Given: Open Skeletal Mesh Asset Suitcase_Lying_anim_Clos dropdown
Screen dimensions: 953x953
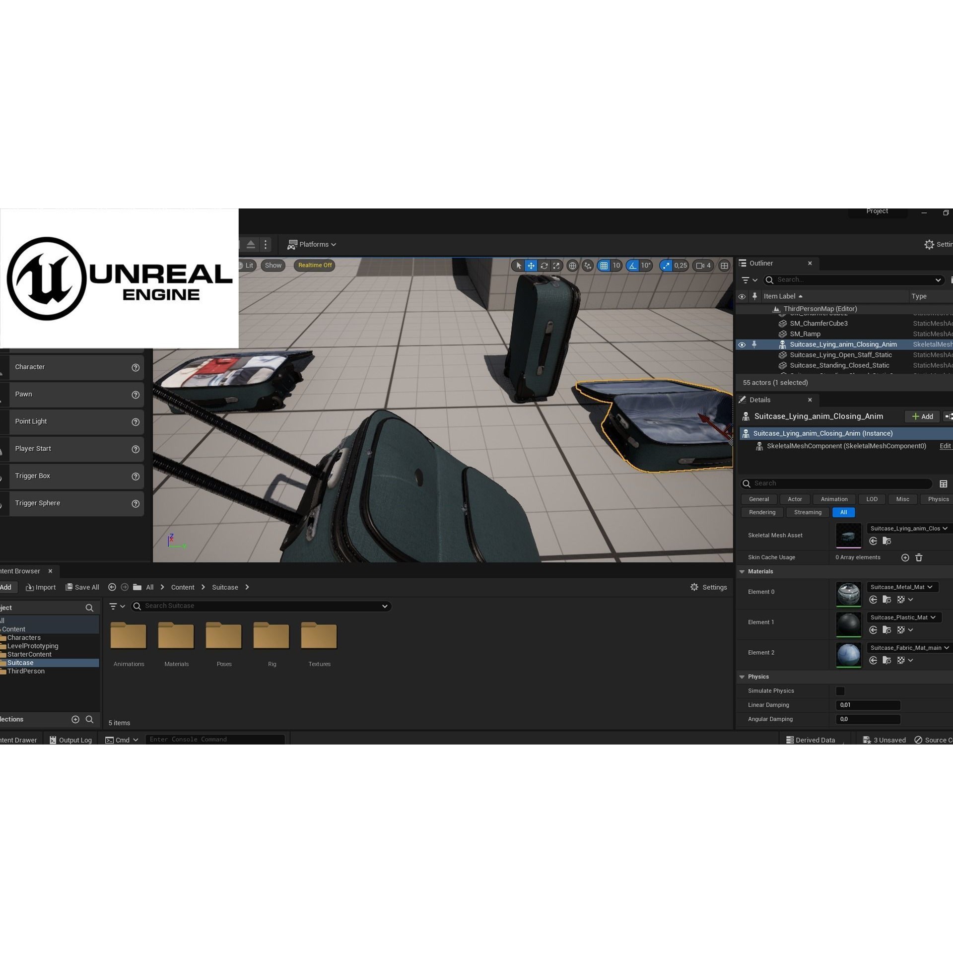Looking at the screenshot, I should [x=909, y=528].
